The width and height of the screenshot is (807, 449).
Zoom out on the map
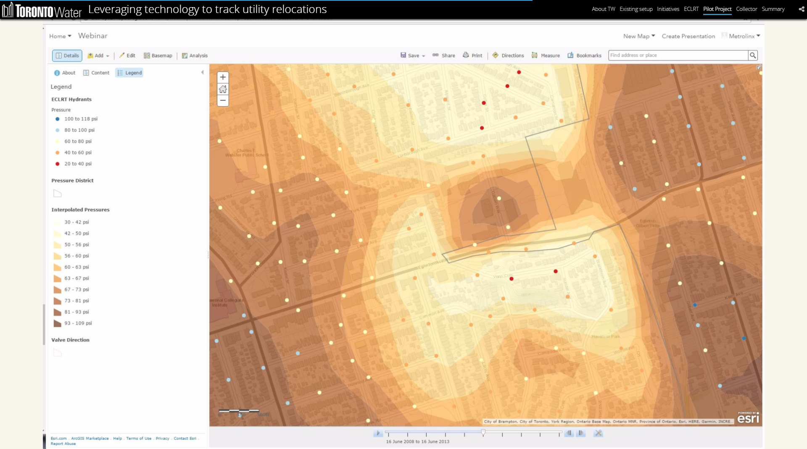click(x=223, y=100)
